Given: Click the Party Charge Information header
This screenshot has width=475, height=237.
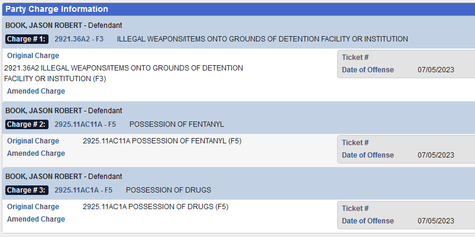Looking at the screenshot, I should click(57, 9).
